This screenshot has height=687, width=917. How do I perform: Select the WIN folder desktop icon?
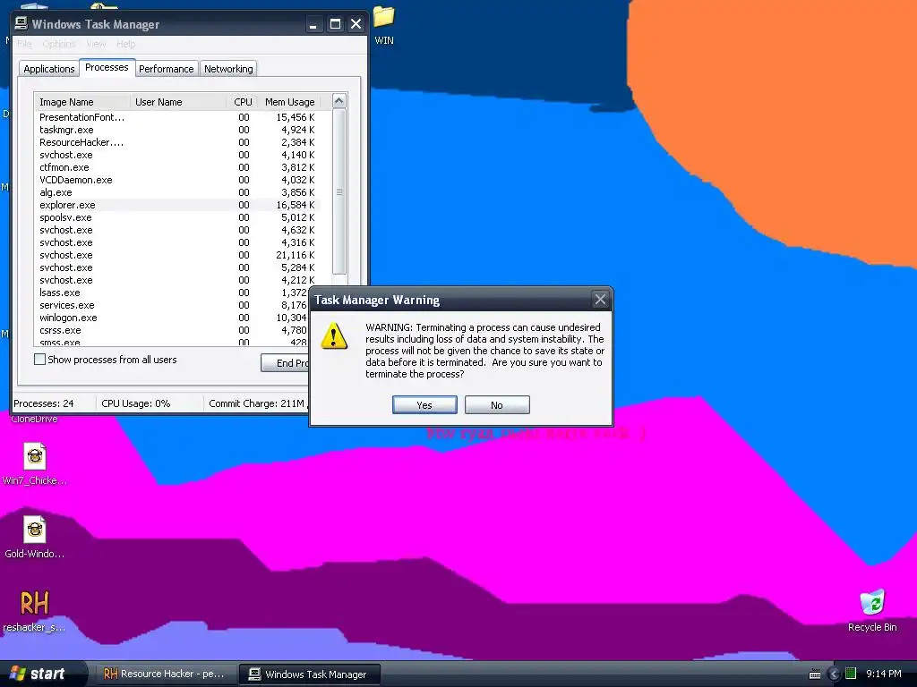(383, 25)
